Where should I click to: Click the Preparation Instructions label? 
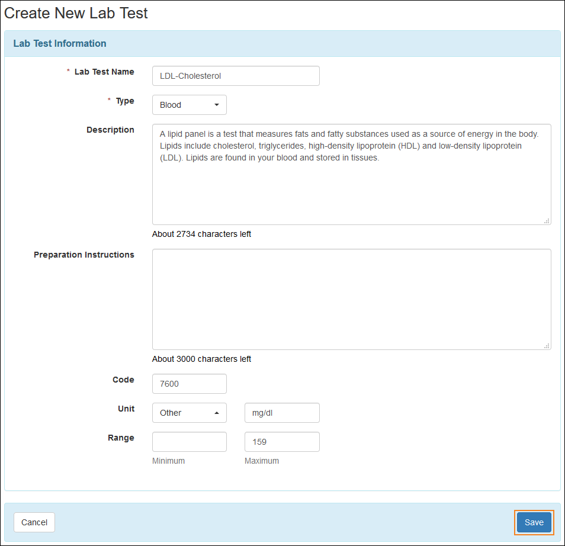coord(84,255)
